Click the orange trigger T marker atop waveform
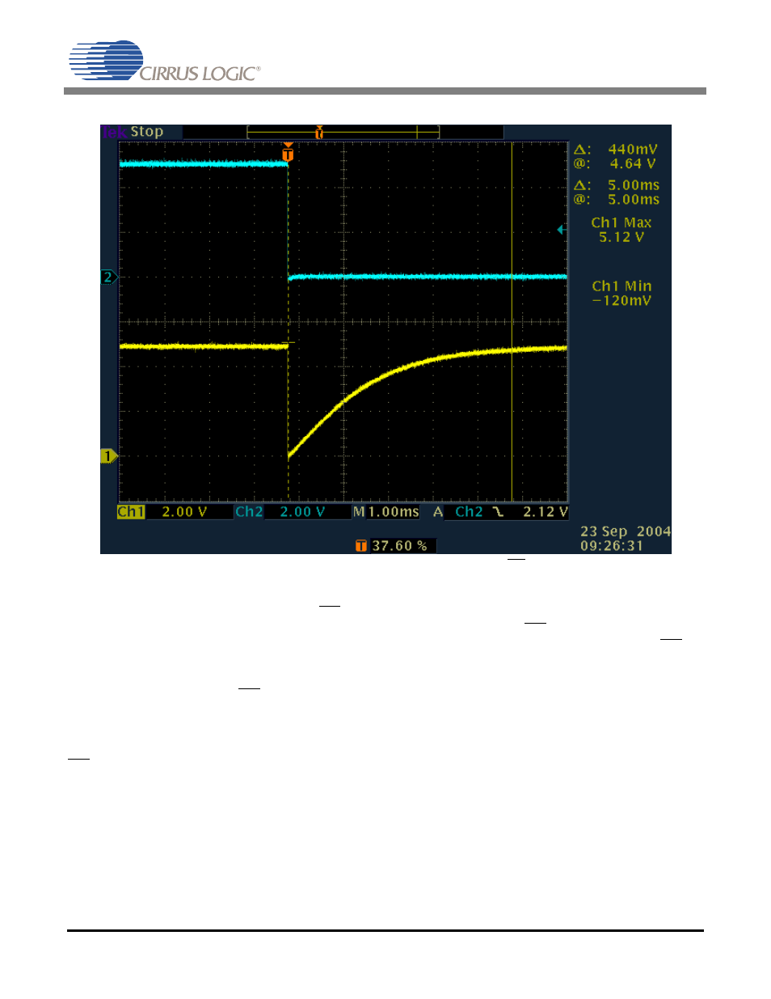This screenshot has width=771, height=999. pos(288,152)
